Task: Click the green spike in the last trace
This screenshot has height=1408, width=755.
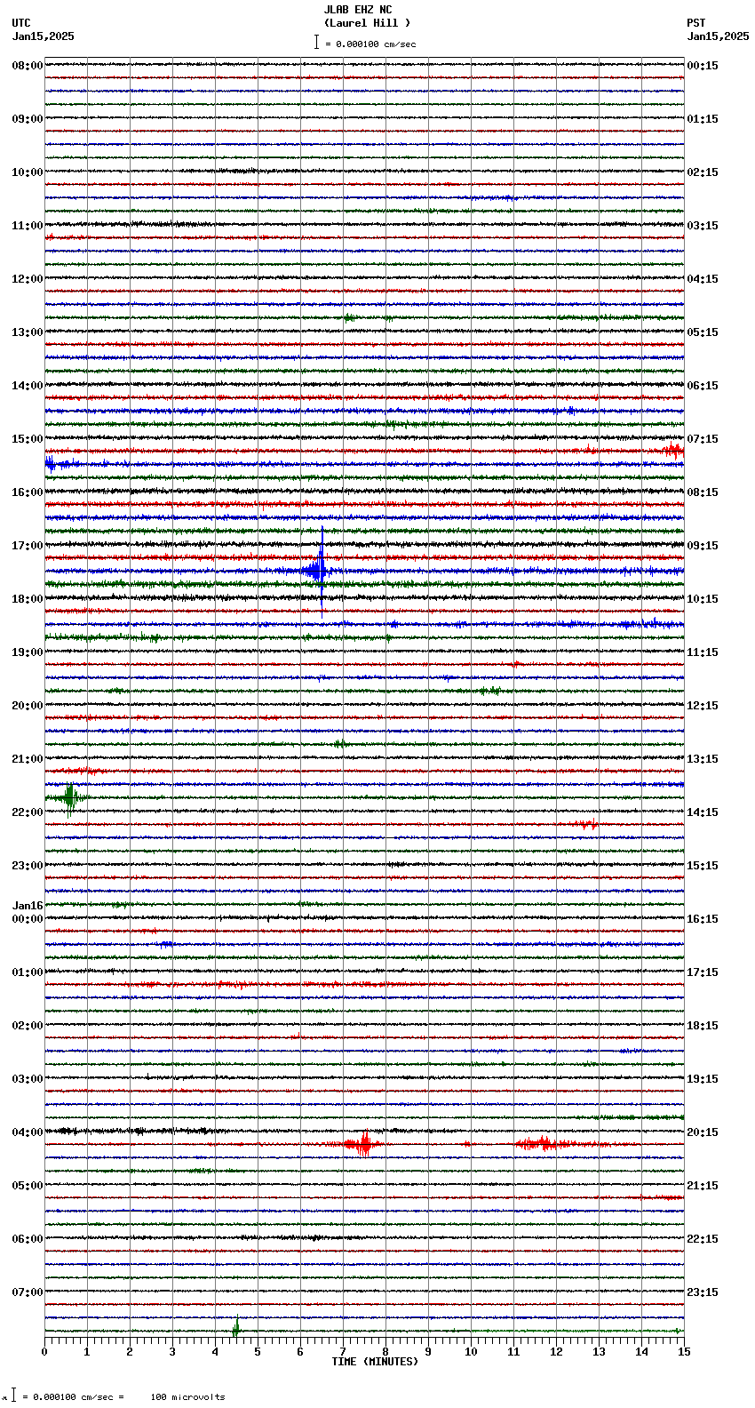Action: tap(236, 1330)
